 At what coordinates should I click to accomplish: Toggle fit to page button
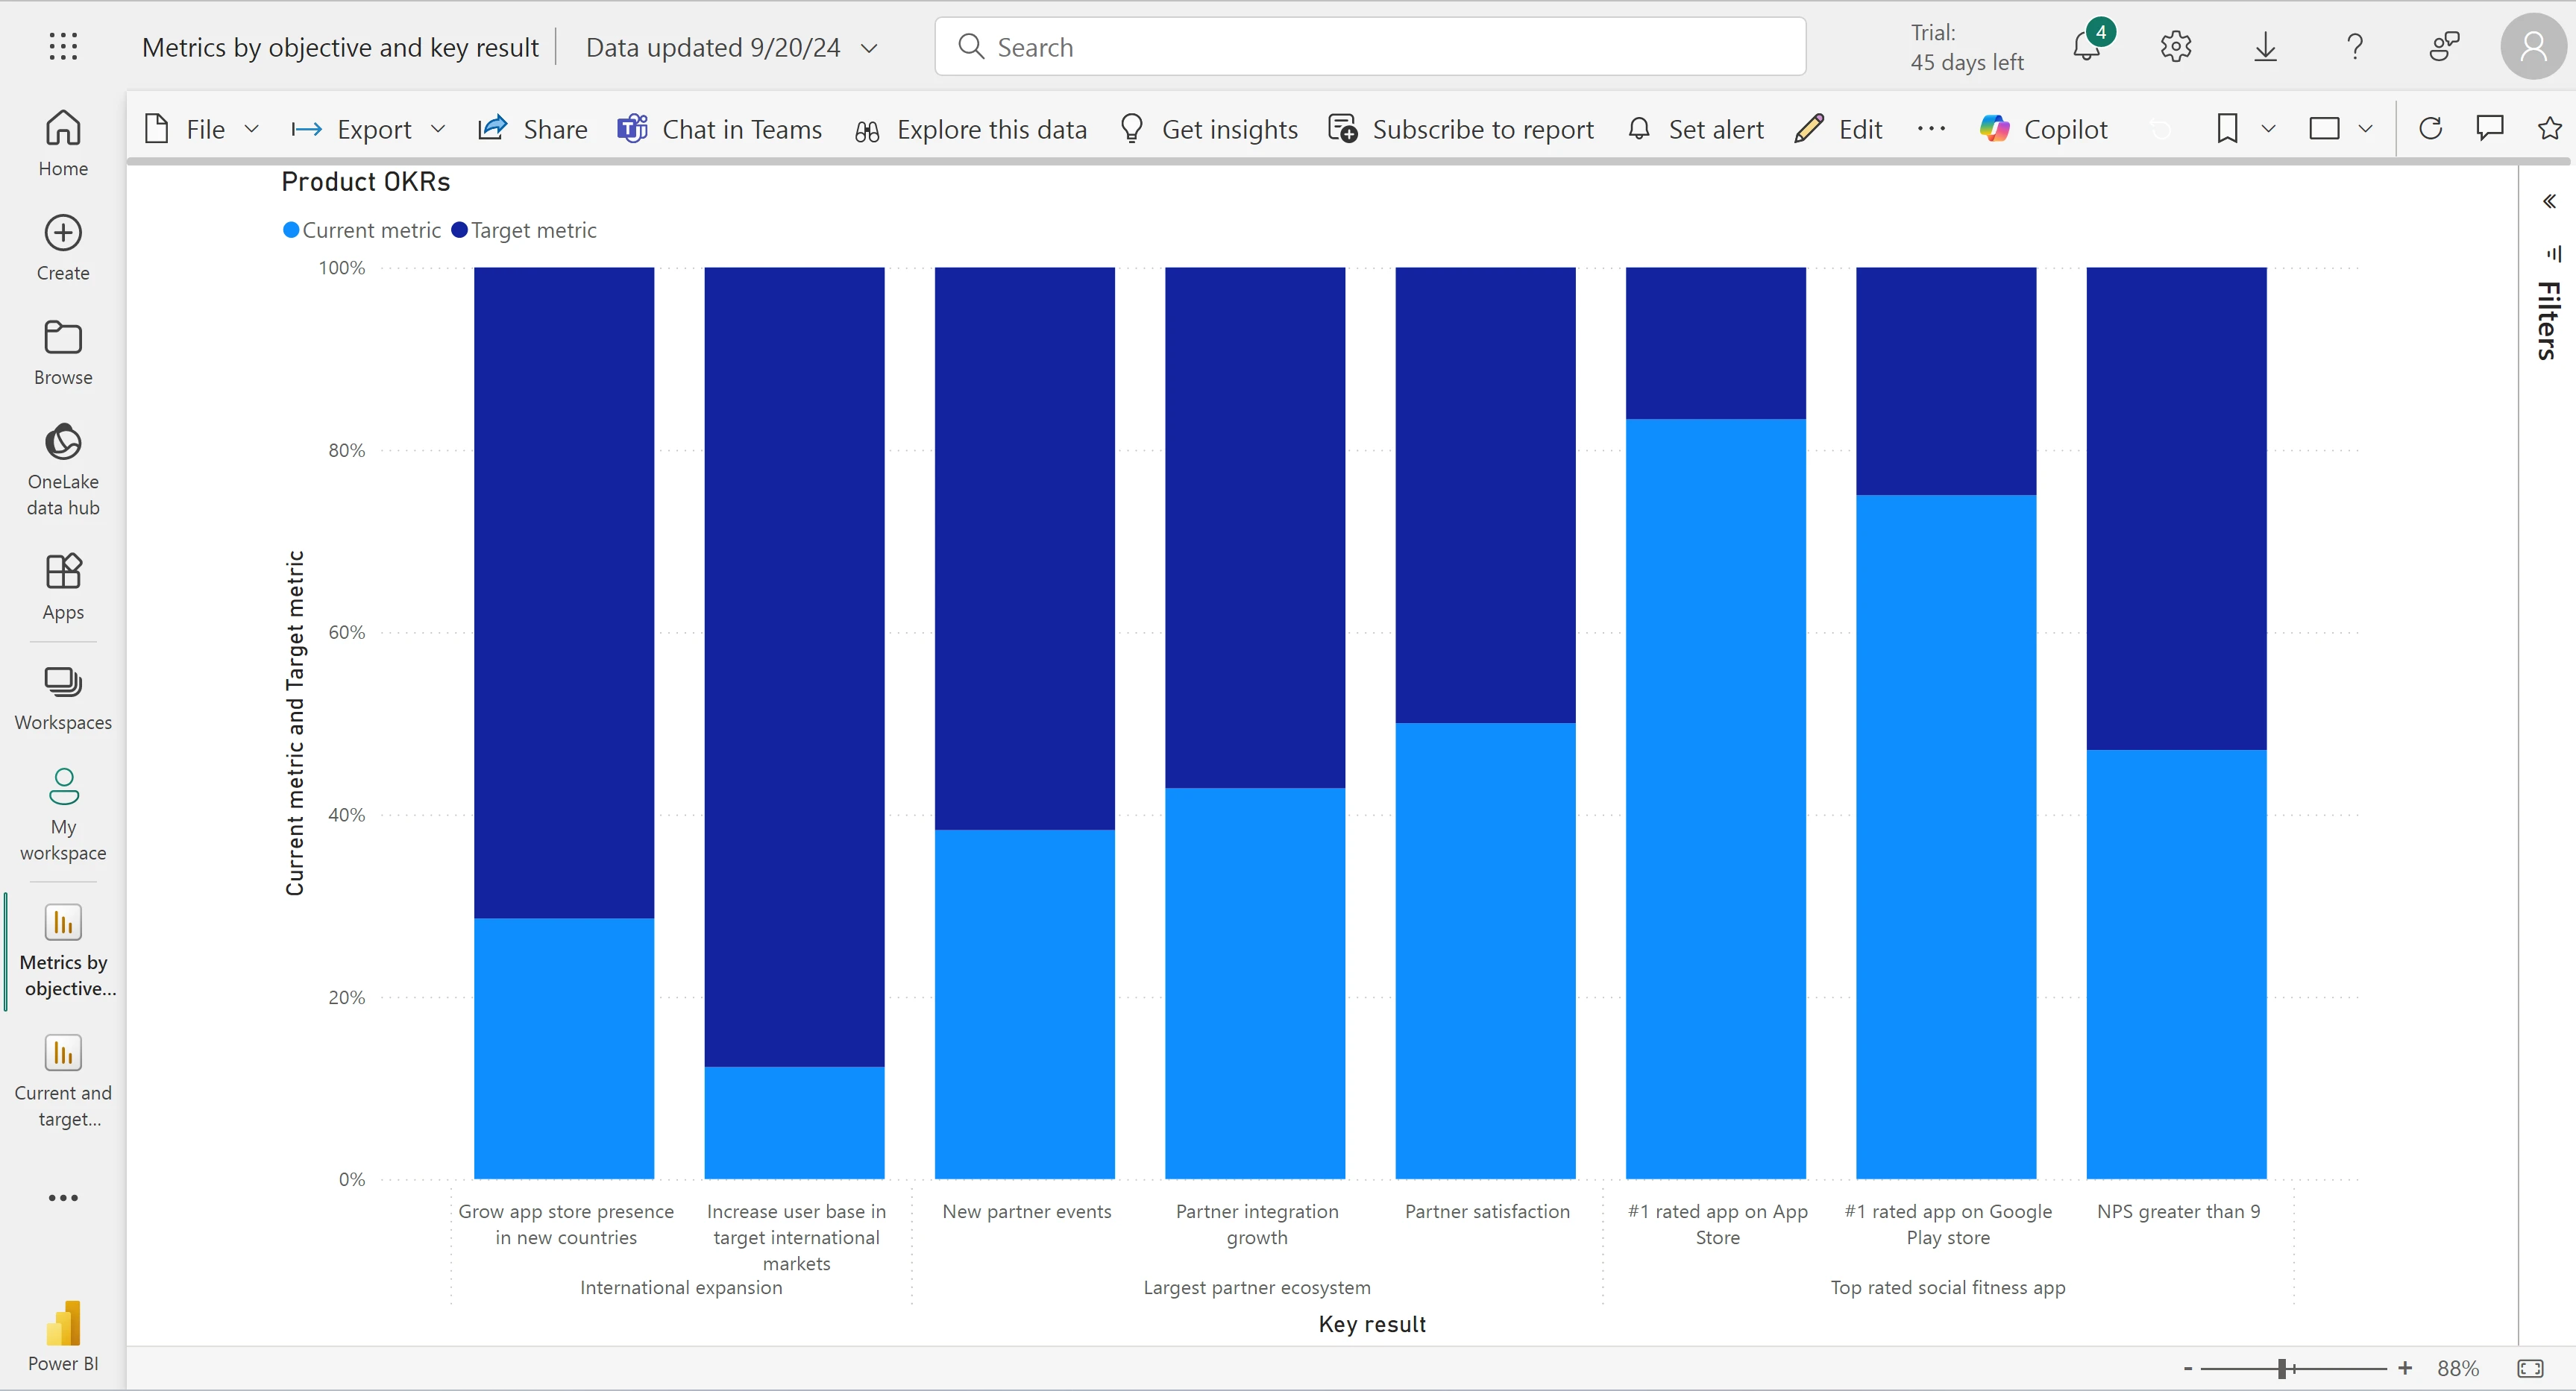2530,1368
